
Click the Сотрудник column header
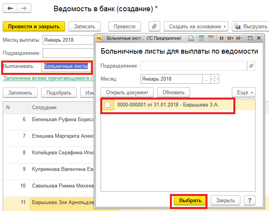(x=62, y=108)
